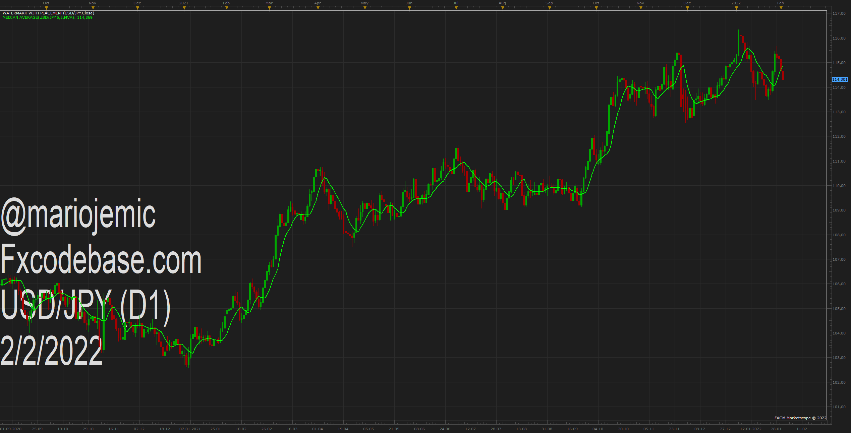The width and height of the screenshot is (851, 433).
Task: Select the 106,00 price level label
Action: coord(839,284)
